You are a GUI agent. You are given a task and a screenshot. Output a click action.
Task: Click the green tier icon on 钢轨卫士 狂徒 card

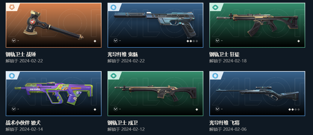click(215, 7)
